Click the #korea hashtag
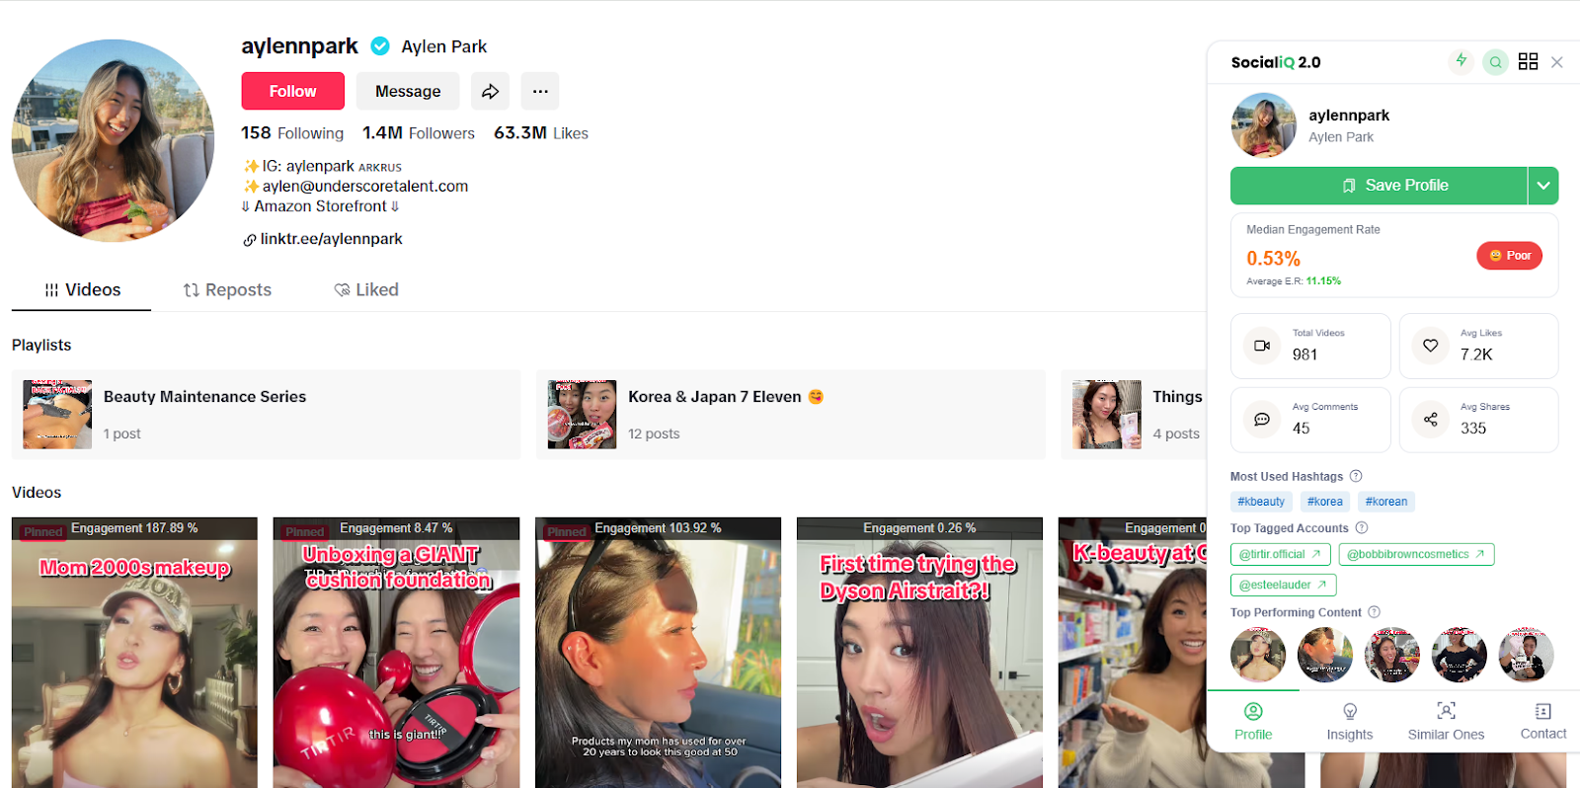 [1324, 502]
